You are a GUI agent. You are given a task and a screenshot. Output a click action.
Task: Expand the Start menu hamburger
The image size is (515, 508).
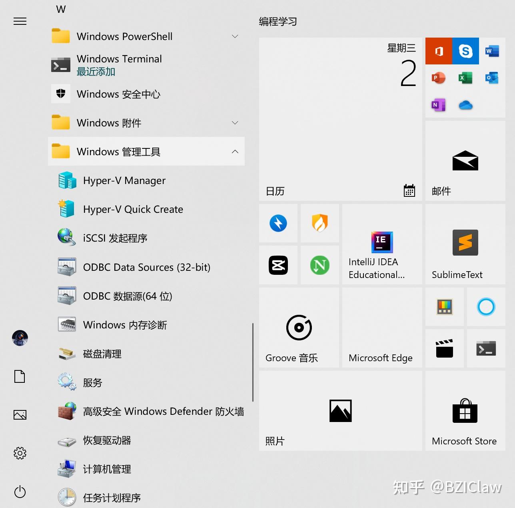(20, 21)
